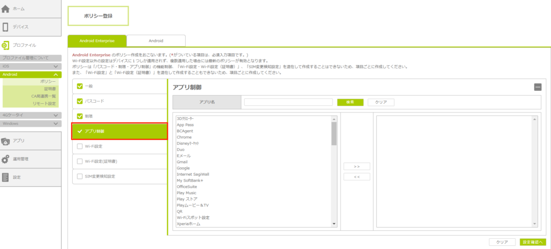This screenshot has height=249, width=551.
Task: Click the Device phone icon
Action: (6, 27)
